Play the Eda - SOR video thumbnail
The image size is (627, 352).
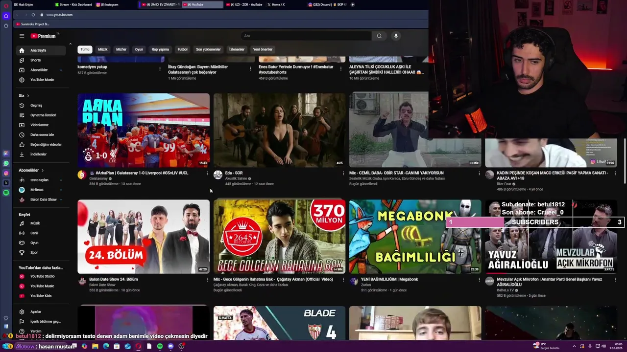coord(279,130)
